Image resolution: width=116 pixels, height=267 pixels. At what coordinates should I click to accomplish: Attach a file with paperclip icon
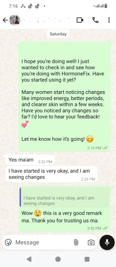76,242
